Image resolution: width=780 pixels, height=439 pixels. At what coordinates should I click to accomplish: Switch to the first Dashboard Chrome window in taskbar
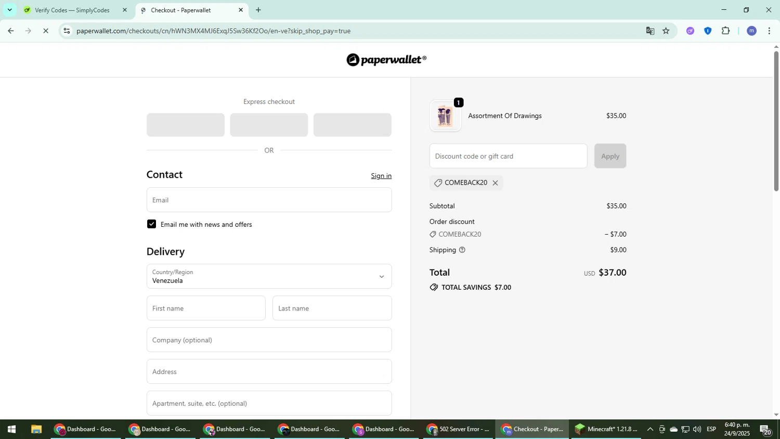tap(86, 430)
